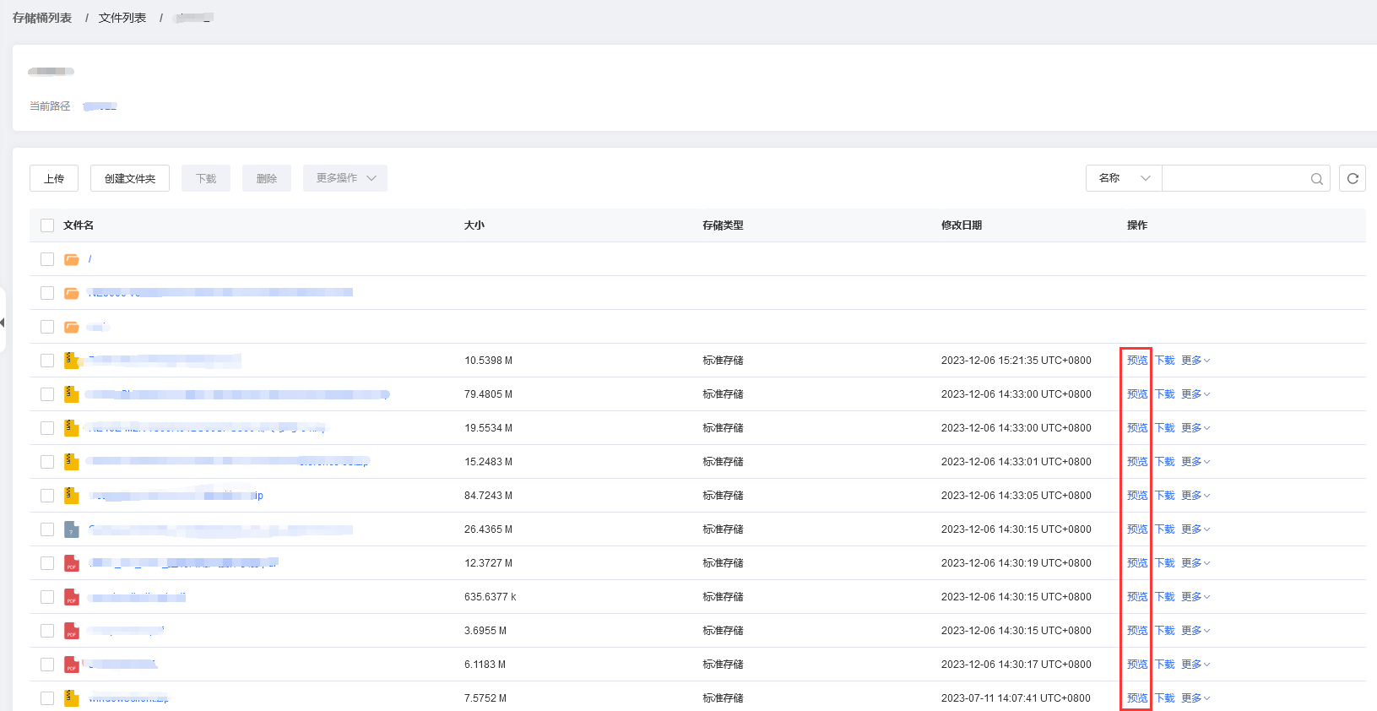Expand 更多 for the 10.5398 M file
Screen dimensions: 1377x711
point(1195,361)
